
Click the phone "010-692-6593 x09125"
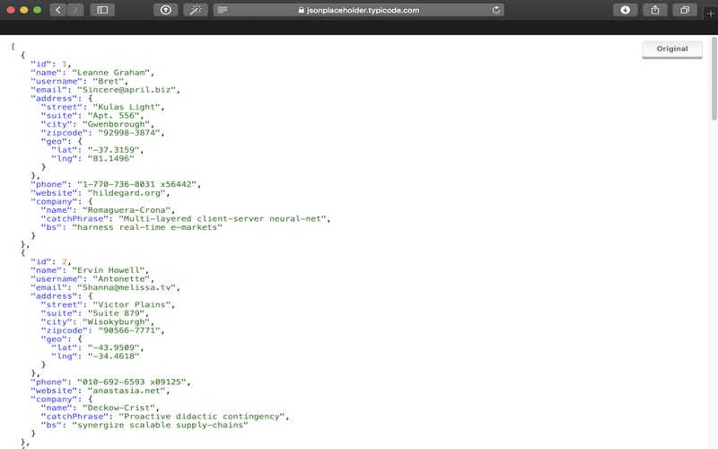[x=132, y=383]
